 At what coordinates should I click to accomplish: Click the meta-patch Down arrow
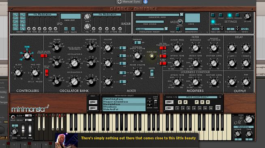tap(150, 105)
